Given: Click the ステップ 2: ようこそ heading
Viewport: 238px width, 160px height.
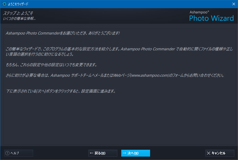Looking at the screenshot, I should click(18, 13).
